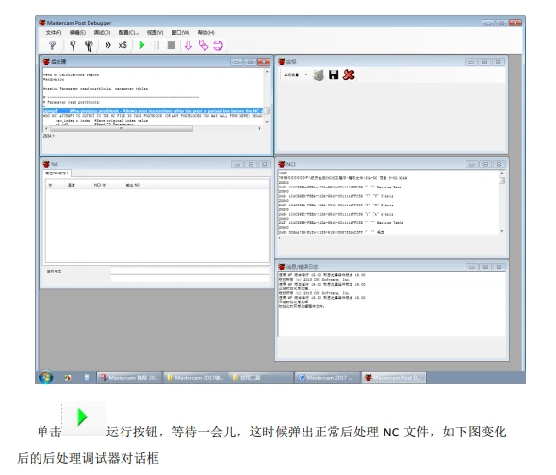The width and height of the screenshot is (556, 475).
Task: Open the Mastercam 2017 folder taskbar item
Action: [196, 378]
